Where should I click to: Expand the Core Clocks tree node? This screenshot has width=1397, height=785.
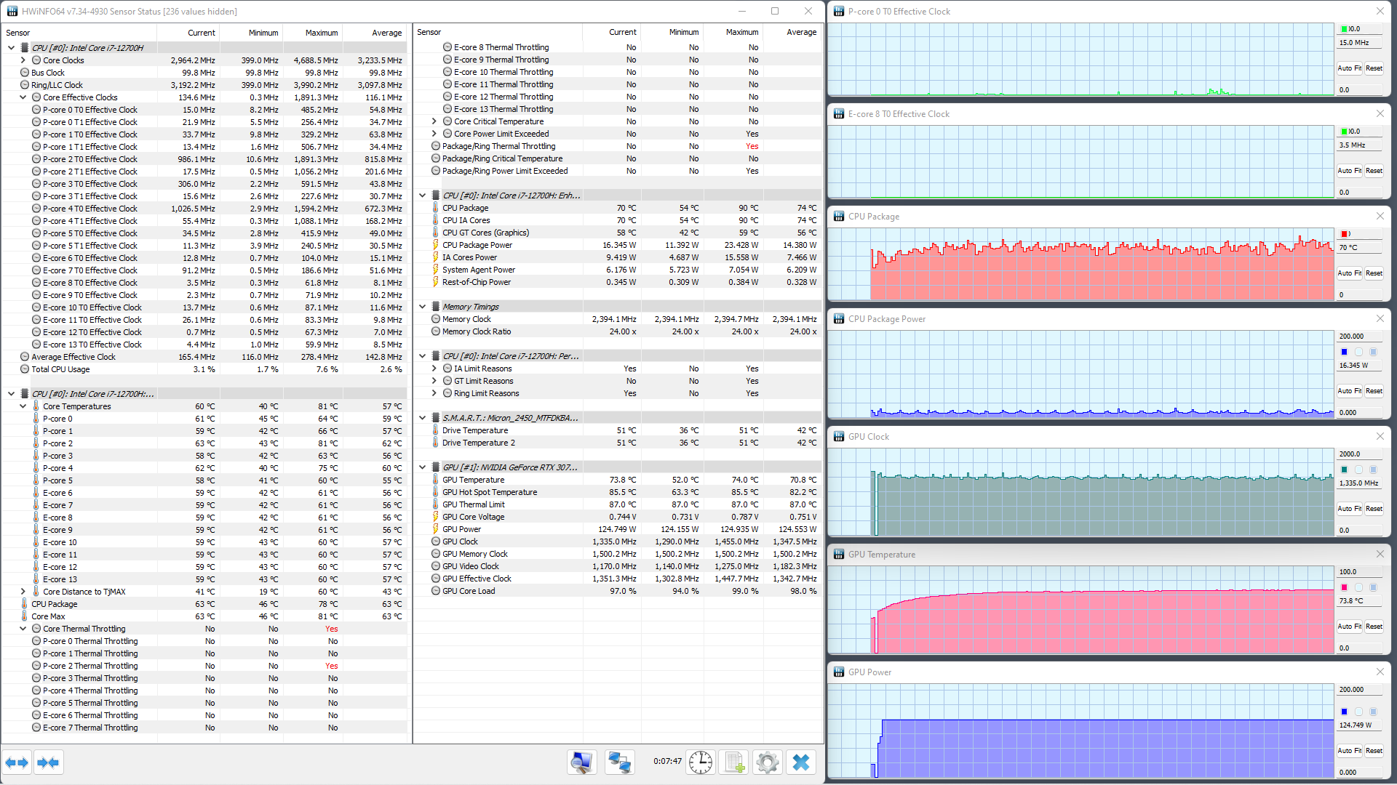[x=23, y=60]
